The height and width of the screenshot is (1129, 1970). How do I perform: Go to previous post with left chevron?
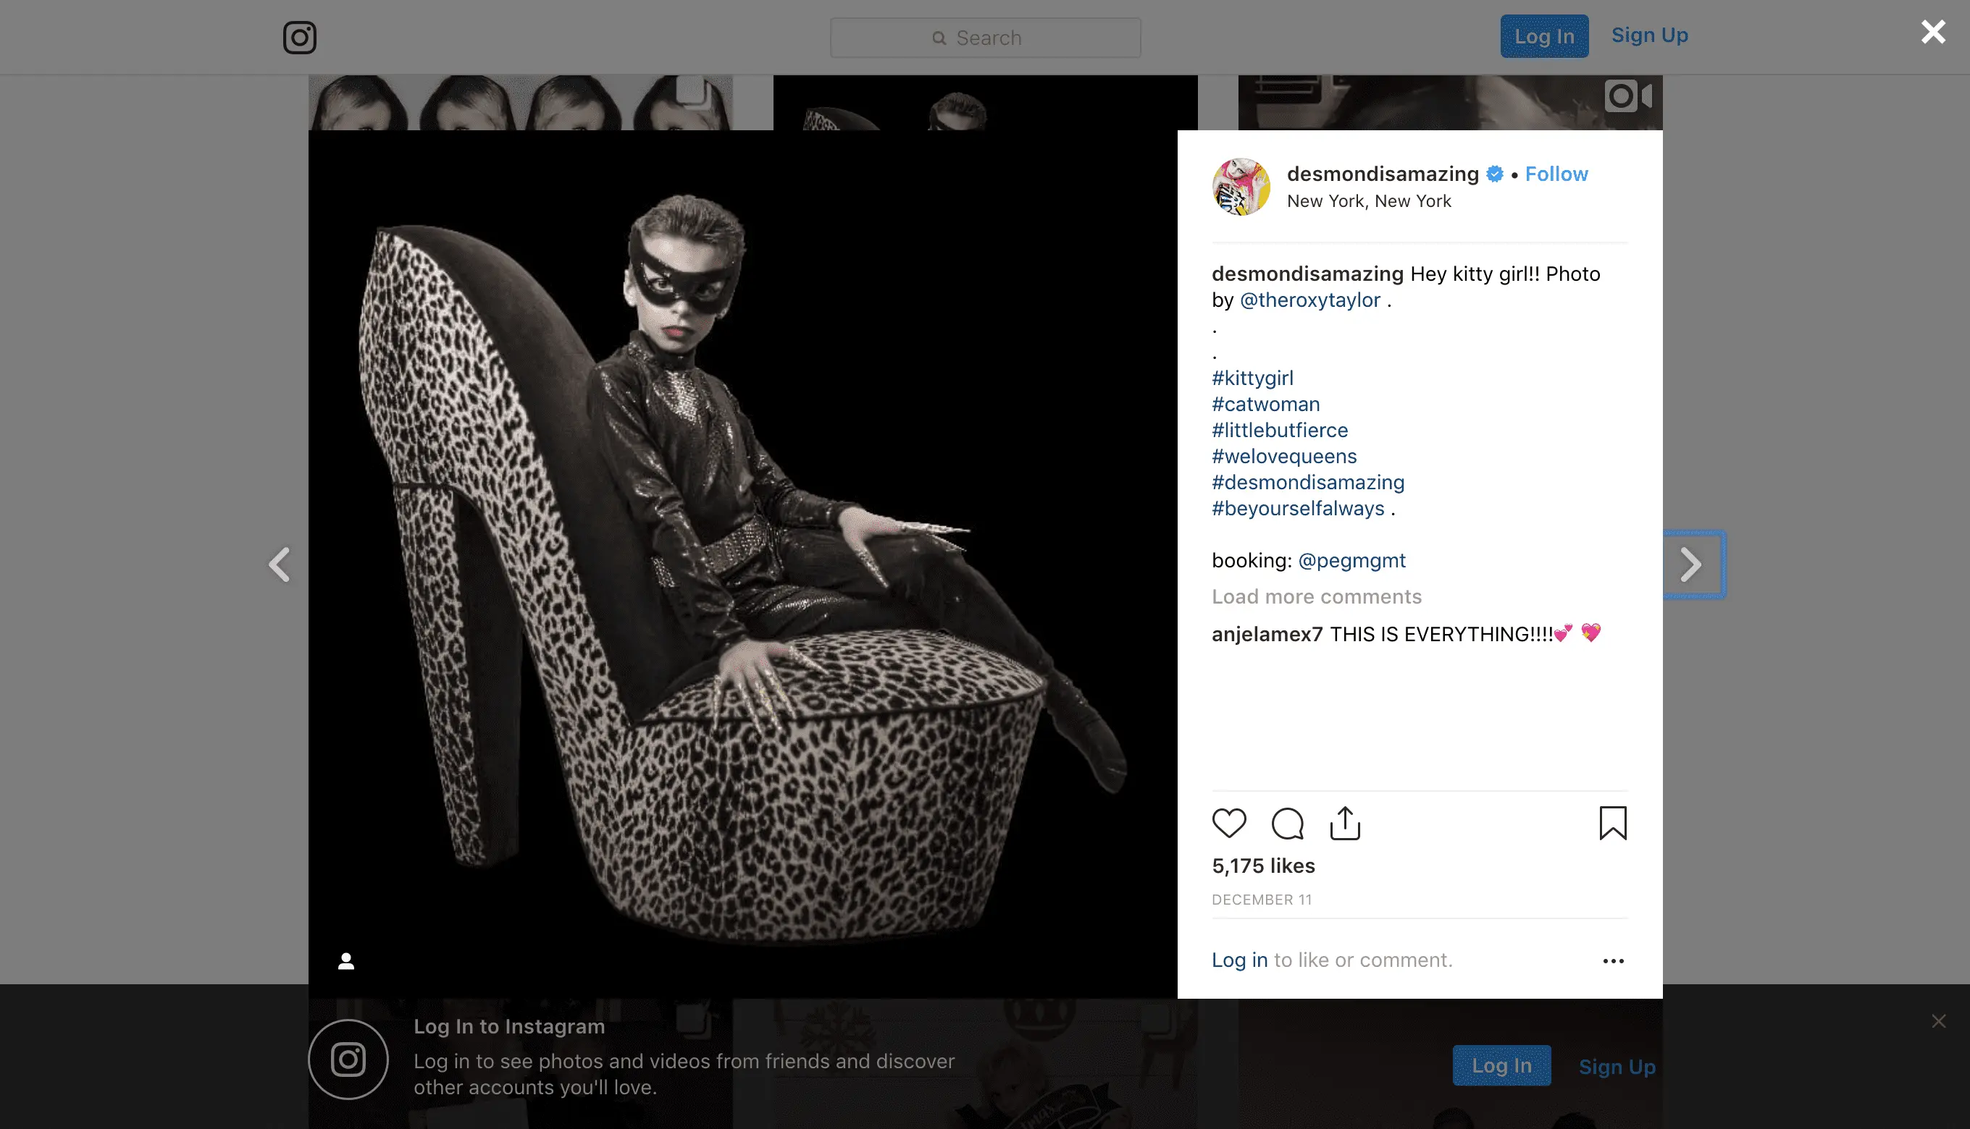pos(280,564)
